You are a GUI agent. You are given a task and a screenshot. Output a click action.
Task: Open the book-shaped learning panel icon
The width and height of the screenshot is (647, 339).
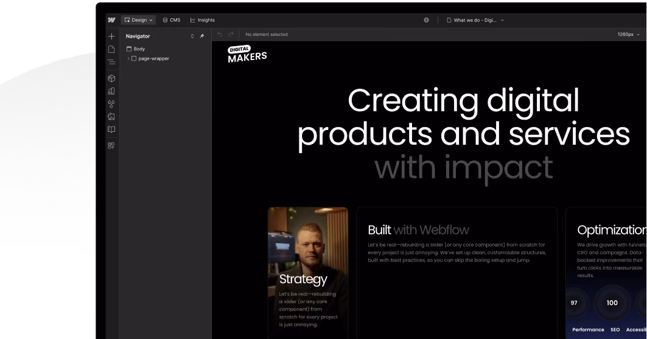click(111, 129)
